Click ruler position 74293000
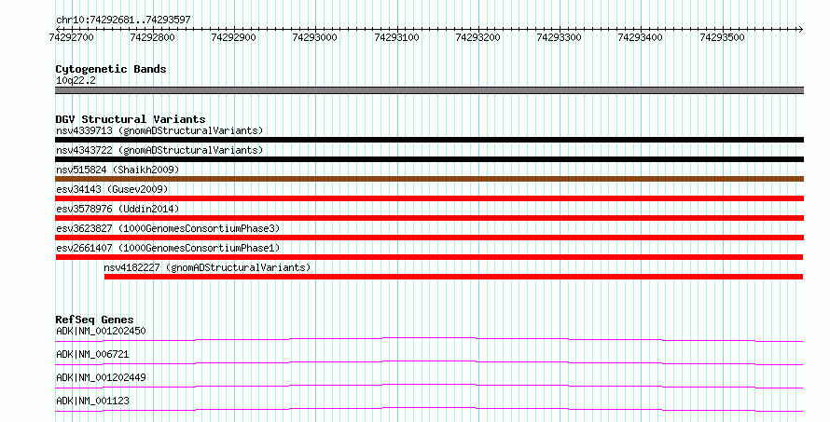This screenshot has width=830, height=422. click(315, 37)
